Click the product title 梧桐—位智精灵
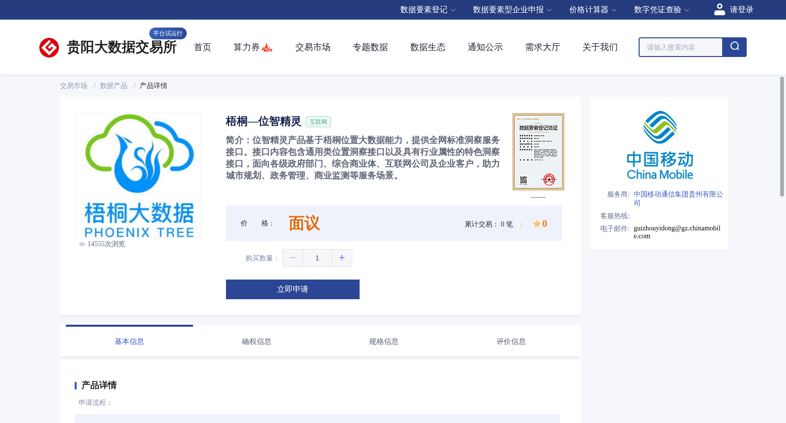786x423 pixels. tap(263, 121)
